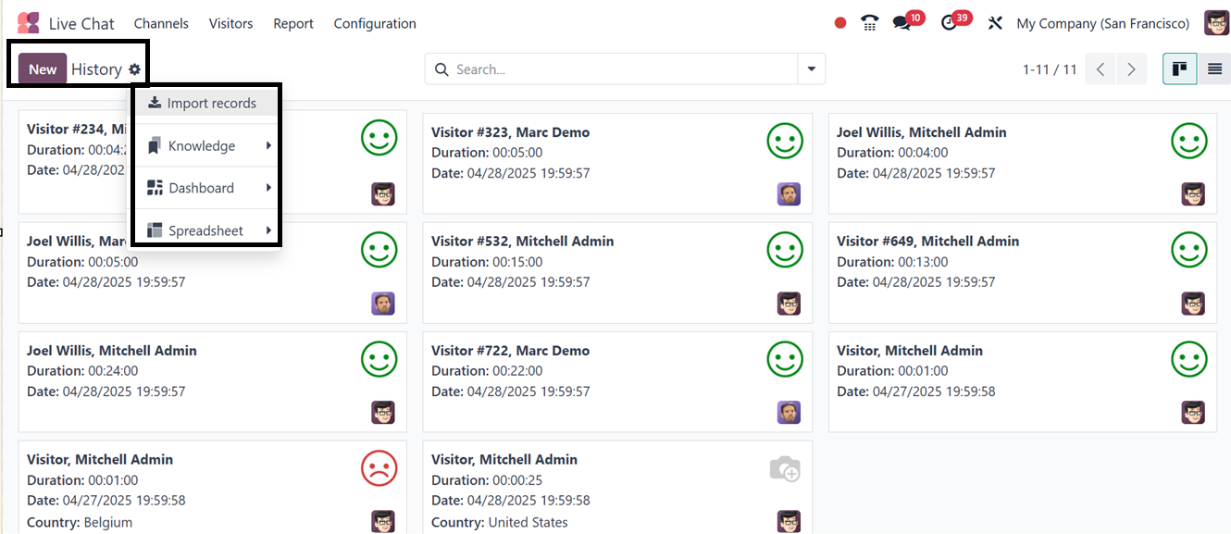Click operator avatar on Visitor #532 card
The width and height of the screenshot is (1231, 534).
(789, 304)
